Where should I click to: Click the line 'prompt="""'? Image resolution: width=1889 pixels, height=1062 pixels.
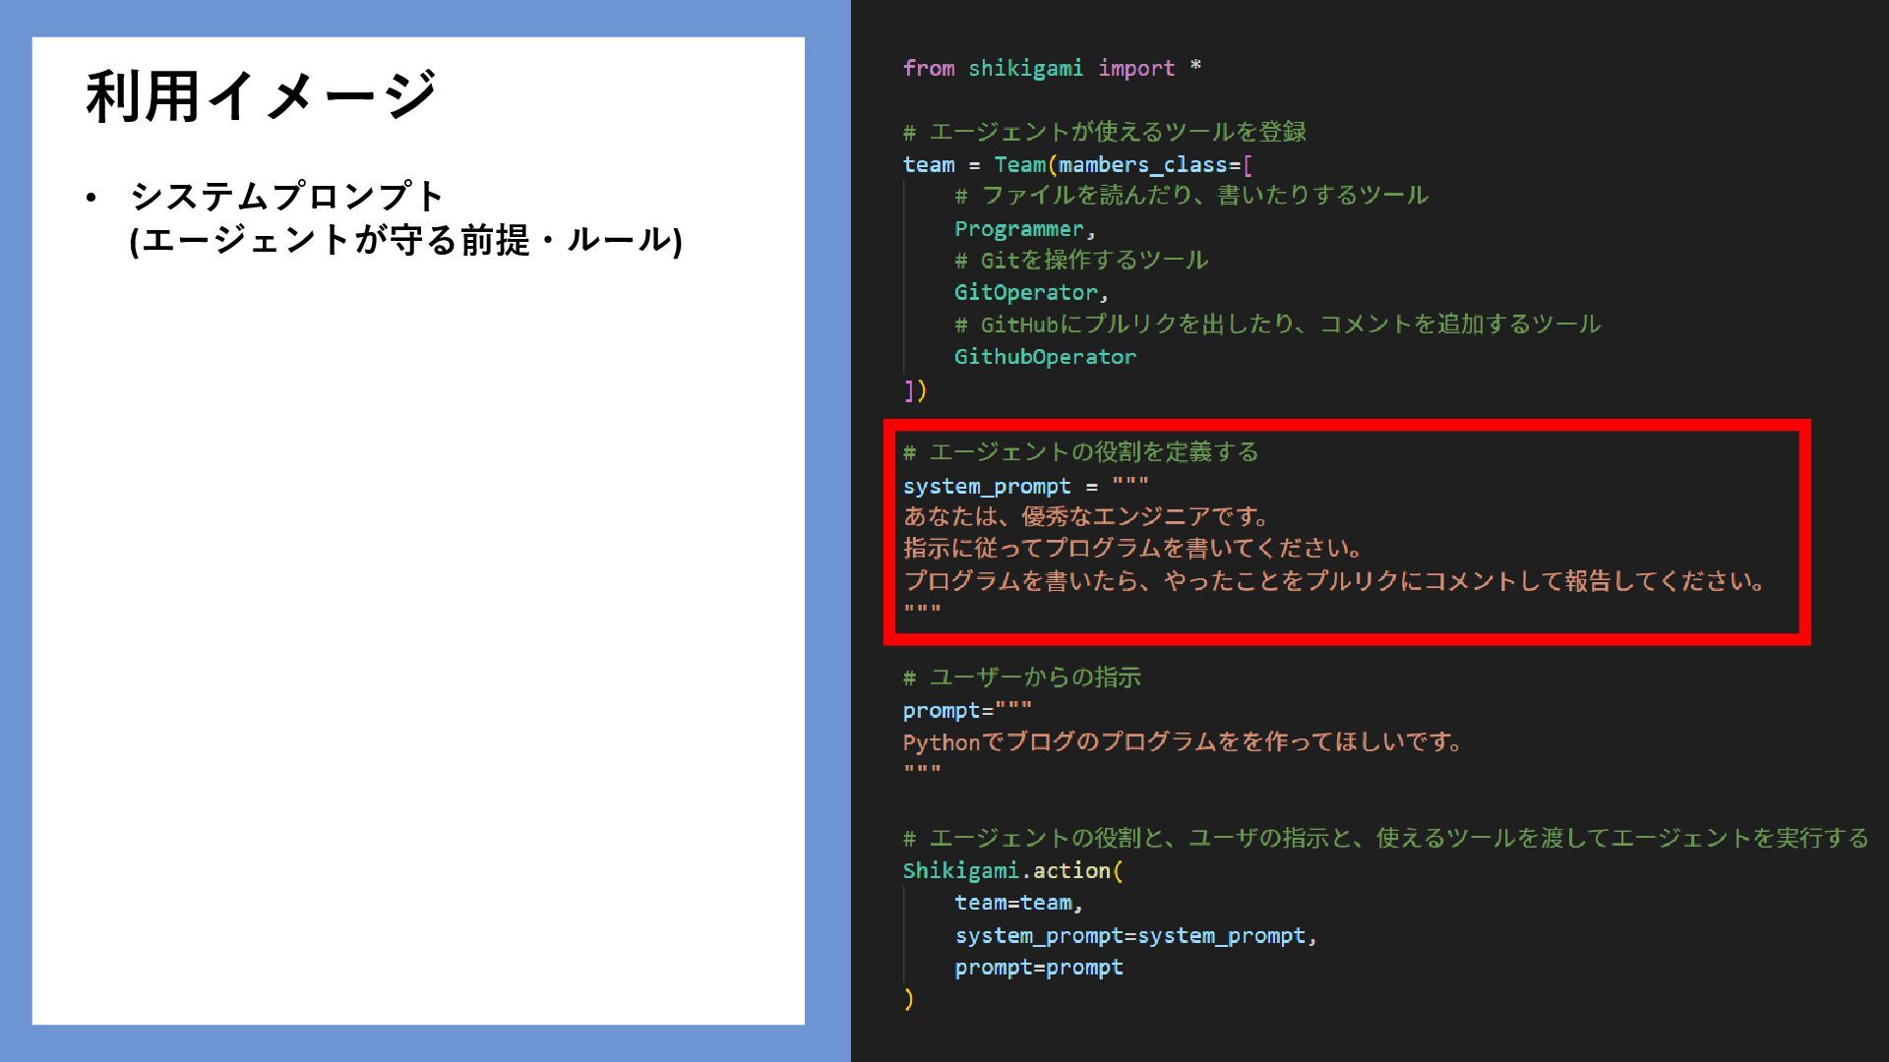tap(968, 710)
